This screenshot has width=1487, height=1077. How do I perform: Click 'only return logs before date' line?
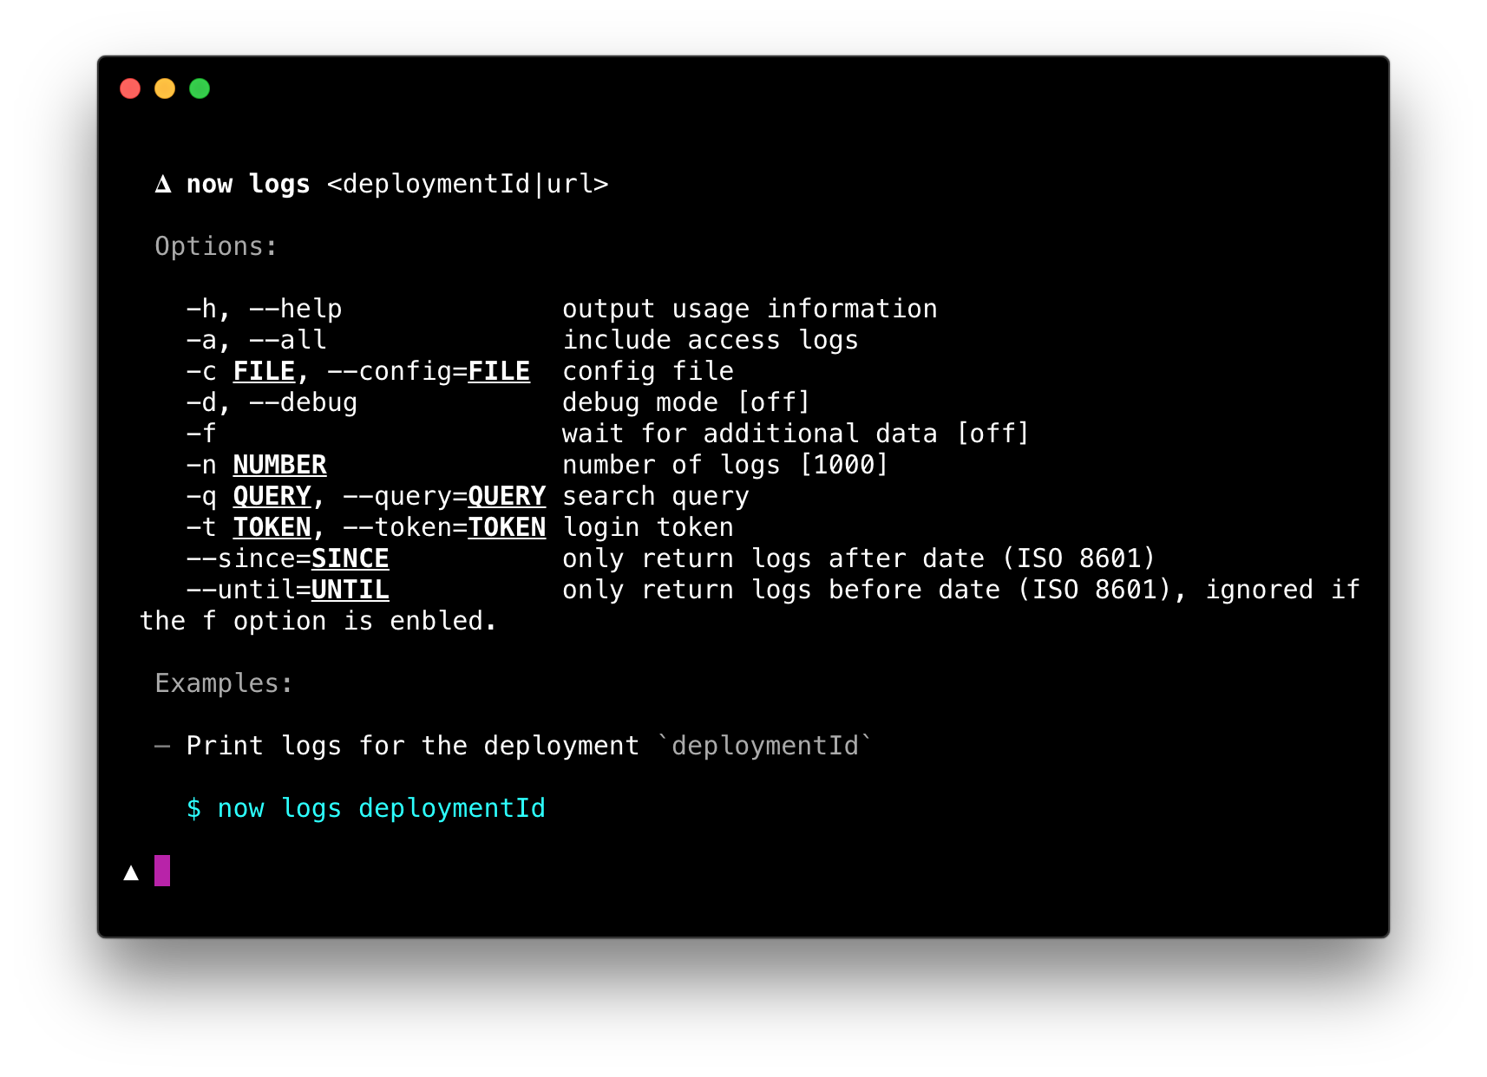pos(961,590)
